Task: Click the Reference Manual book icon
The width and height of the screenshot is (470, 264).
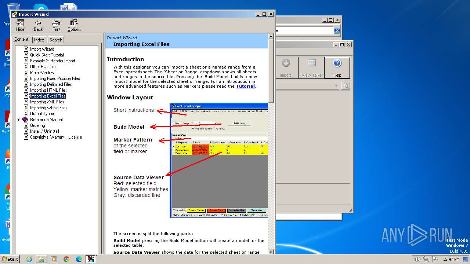Action: [x=25, y=120]
